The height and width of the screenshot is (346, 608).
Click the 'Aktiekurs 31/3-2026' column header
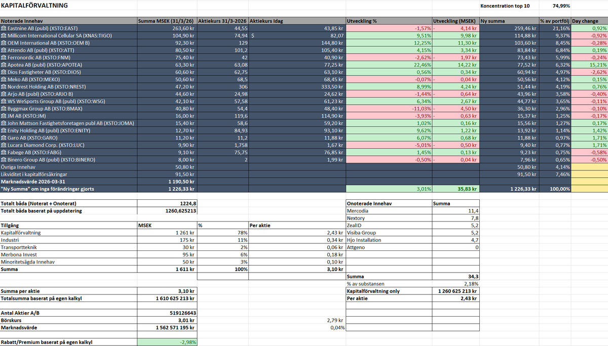coord(223,21)
